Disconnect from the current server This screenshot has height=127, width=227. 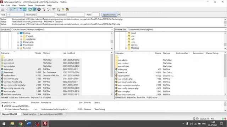pos(44,10)
